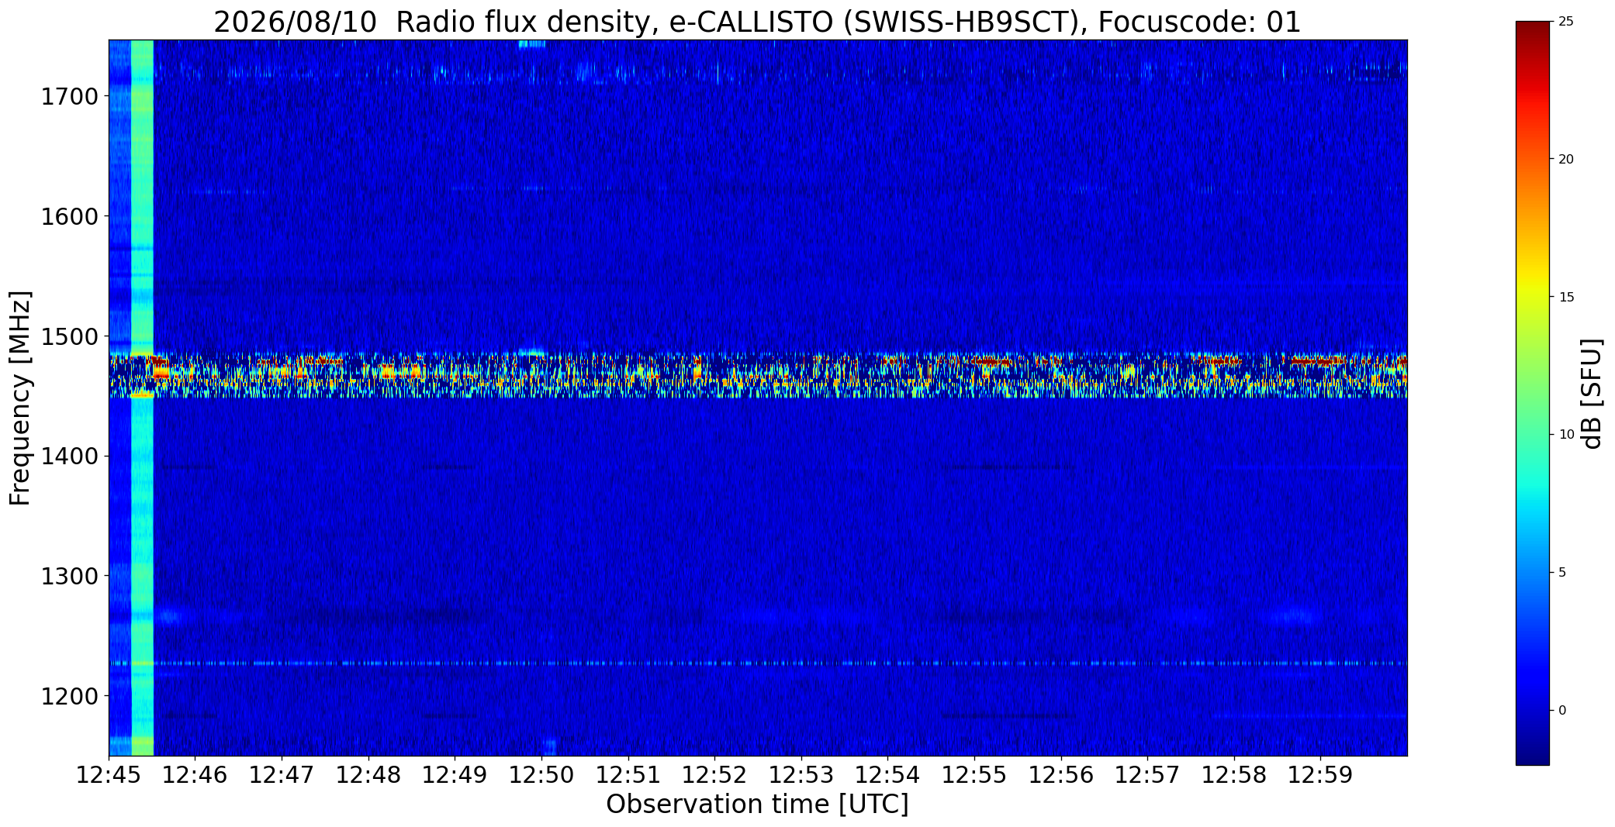This screenshot has height=827, width=1615.
Task: Select the 1200 MHz frequency label
Action: [x=69, y=696]
